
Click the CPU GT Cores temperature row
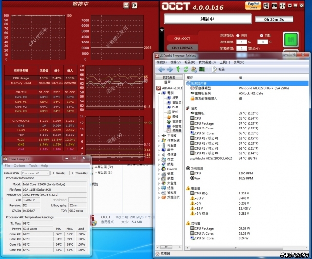247,133
